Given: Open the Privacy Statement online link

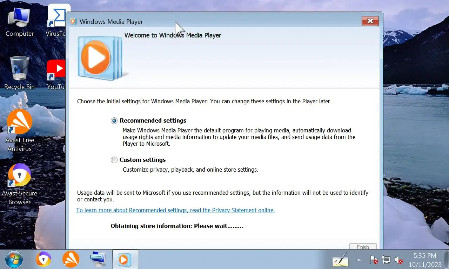Looking at the screenshot, I should click(x=175, y=210).
